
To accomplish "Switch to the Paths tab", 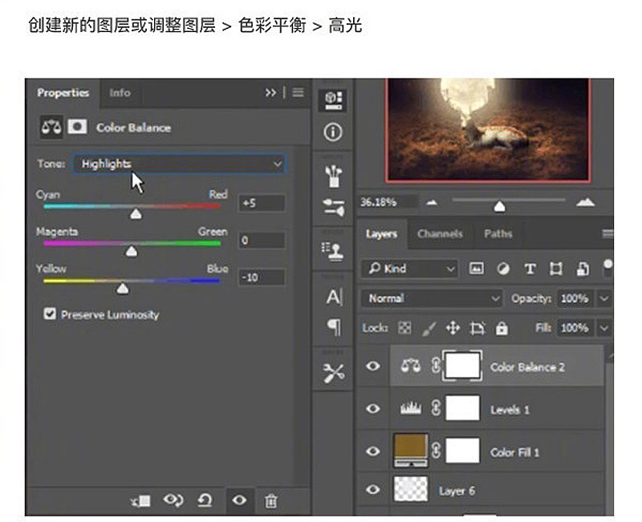I will (498, 234).
